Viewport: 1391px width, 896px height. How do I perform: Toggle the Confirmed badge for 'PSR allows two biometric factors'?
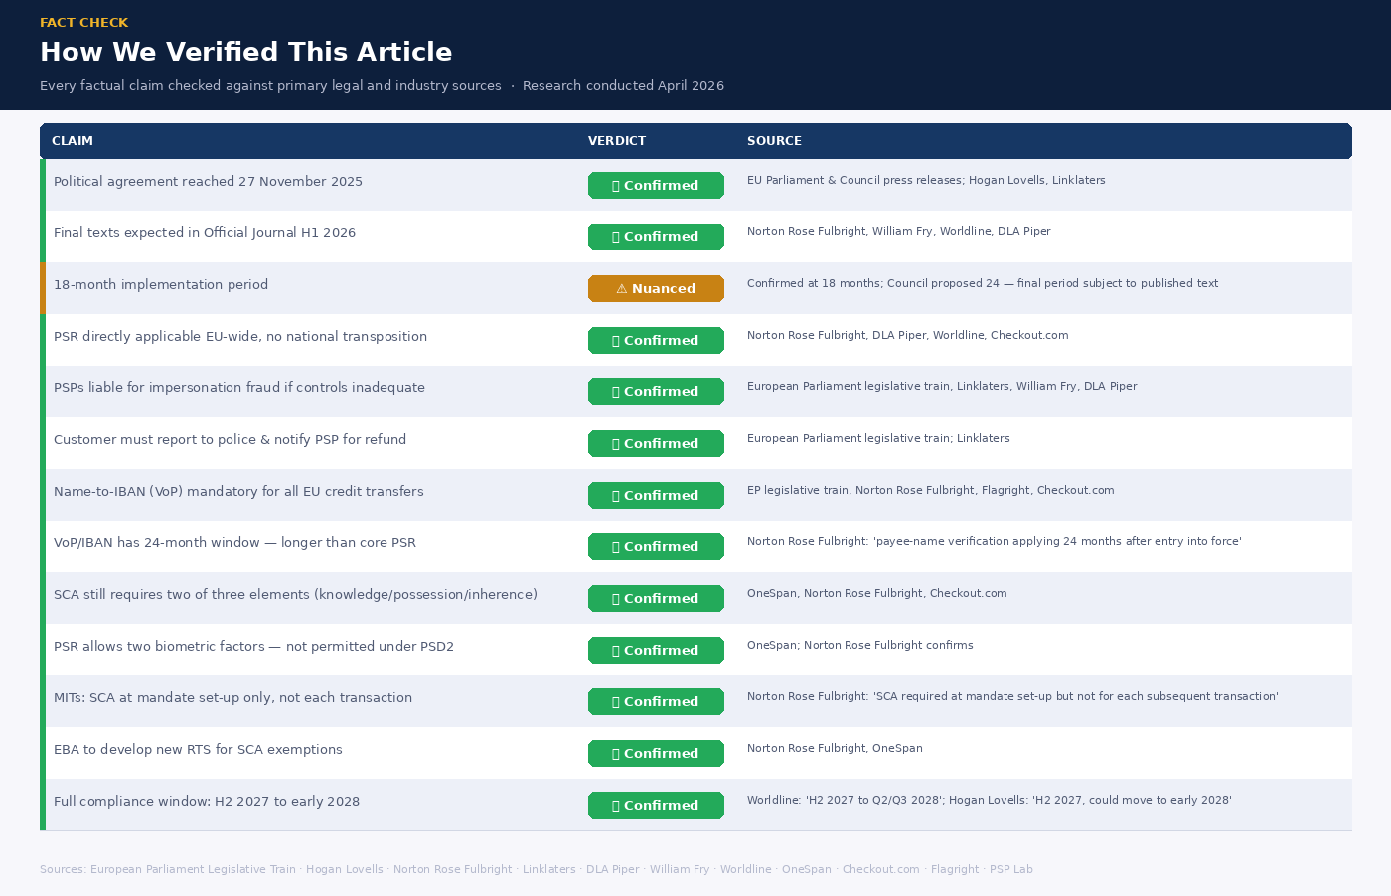coord(656,650)
